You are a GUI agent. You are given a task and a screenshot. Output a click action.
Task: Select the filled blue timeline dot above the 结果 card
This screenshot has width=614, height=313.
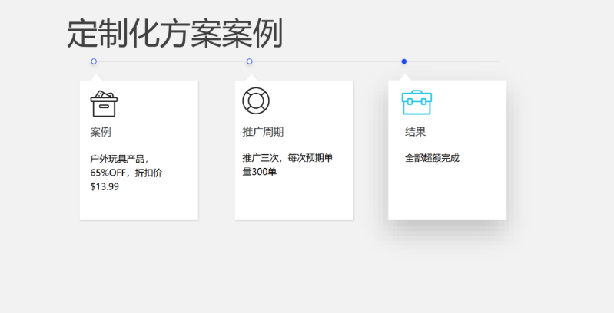click(x=404, y=61)
